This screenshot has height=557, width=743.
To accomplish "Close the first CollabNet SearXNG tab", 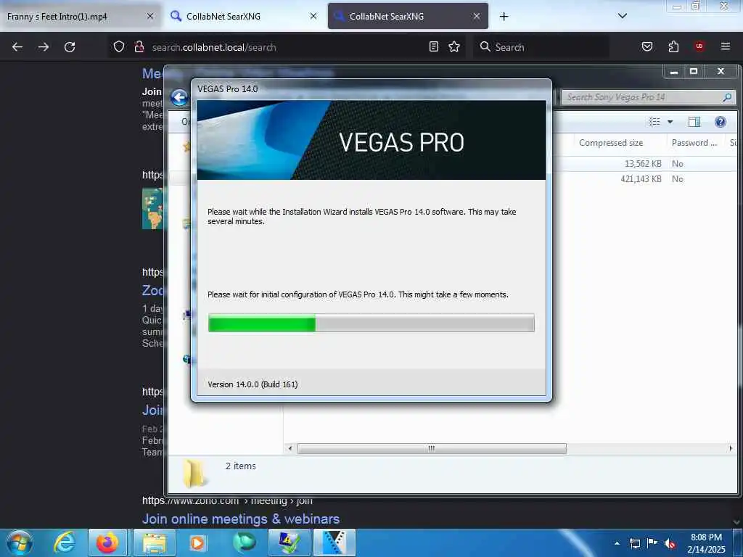I will click(x=313, y=16).
